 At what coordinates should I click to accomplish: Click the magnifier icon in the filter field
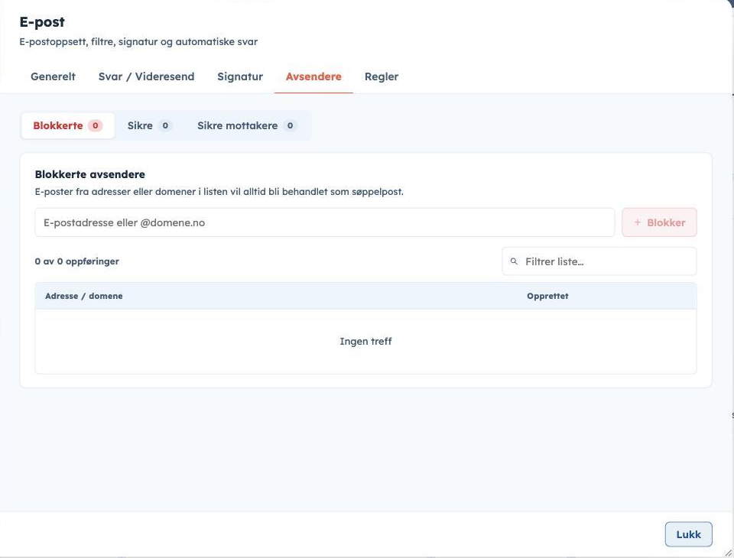[x=514, y=261]
